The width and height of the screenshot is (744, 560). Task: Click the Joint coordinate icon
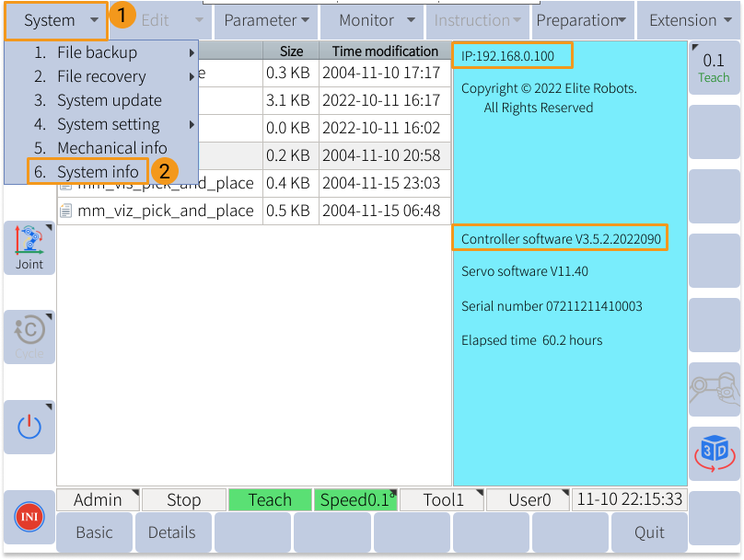coord(29,247)
